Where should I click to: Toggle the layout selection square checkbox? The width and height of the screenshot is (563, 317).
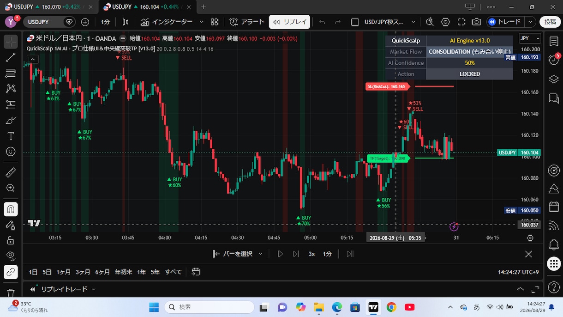coord(355,22)
